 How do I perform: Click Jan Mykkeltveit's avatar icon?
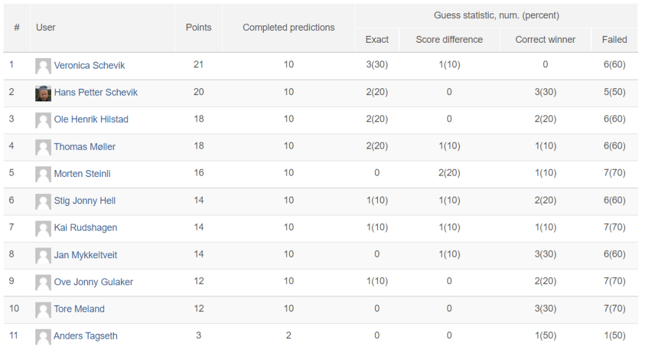pos(43,255)
